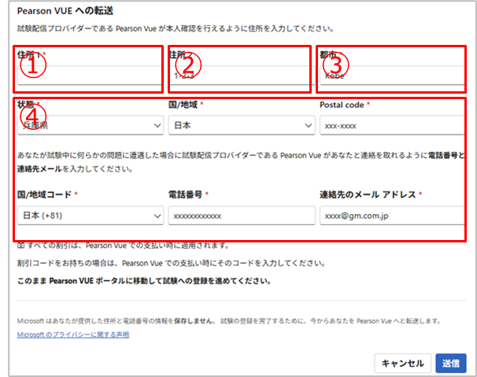Click the Postal code input field

(x=393, y=125)
